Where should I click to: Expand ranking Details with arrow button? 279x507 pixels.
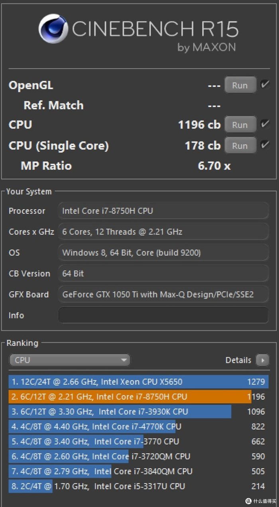tap(262, 360)
